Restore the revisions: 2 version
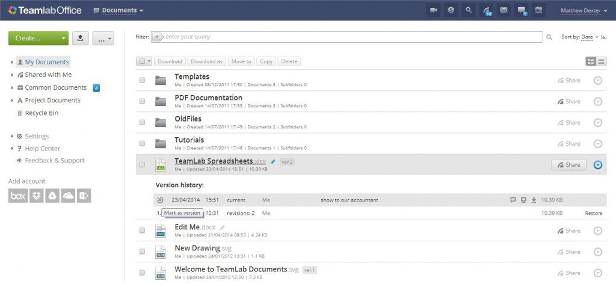 (593, 213)
